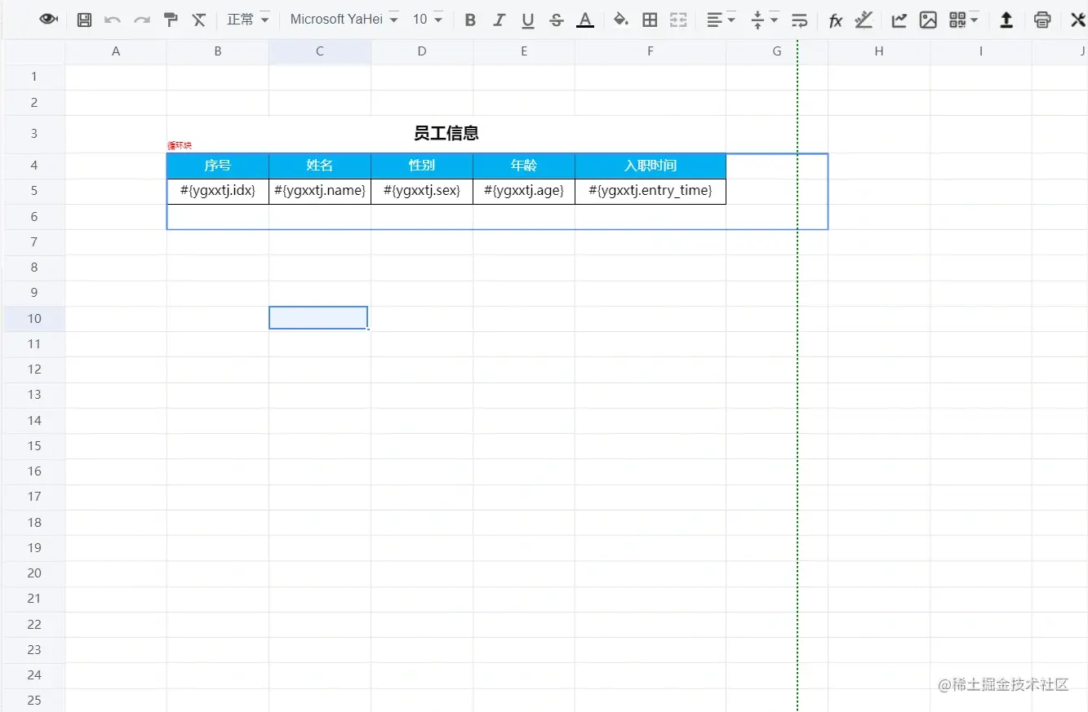Select column F header

[651, 51]
